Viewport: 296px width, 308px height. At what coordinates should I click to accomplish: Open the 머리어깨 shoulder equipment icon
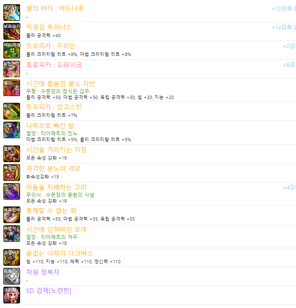(12, 50)
